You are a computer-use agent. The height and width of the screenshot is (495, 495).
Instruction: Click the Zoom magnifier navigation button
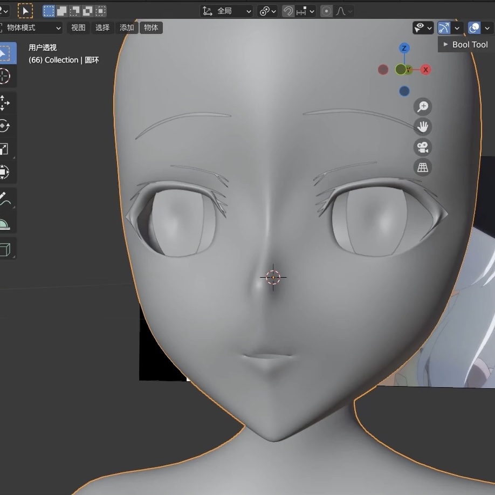423,107
